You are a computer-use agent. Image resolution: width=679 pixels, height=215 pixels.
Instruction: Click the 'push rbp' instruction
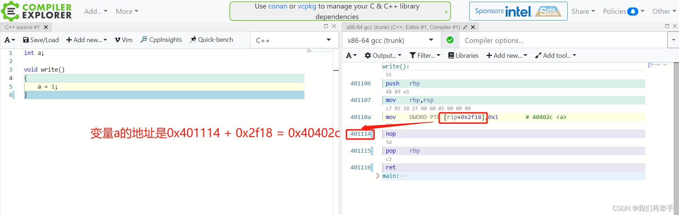403,83
